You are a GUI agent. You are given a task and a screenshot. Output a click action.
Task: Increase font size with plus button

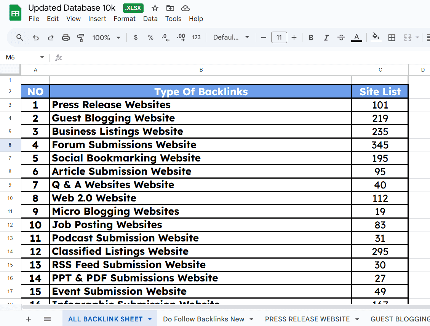pos(294,37)
